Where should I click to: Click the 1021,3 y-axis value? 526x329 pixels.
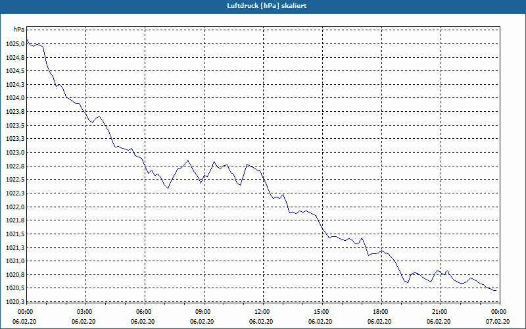coord(15,248)
